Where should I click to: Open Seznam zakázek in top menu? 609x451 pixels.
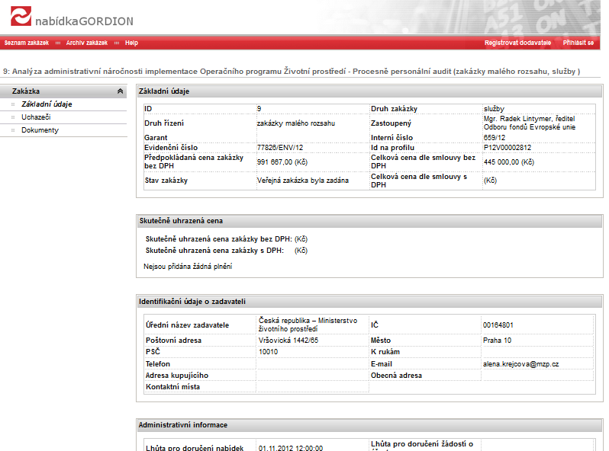[x=26, y=43]
